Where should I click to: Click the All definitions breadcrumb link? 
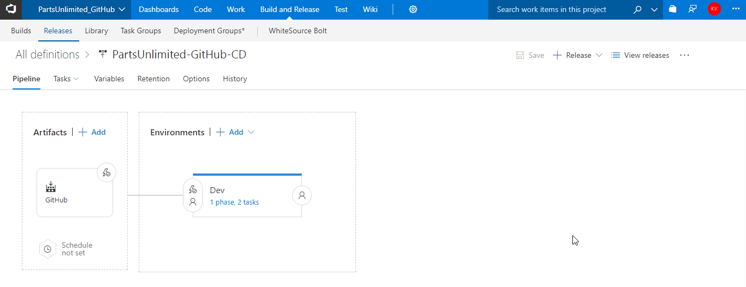pyautogui.click(x=48, y=55)
